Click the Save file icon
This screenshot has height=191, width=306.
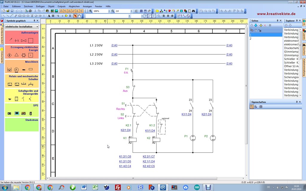[x=12, y=11]
